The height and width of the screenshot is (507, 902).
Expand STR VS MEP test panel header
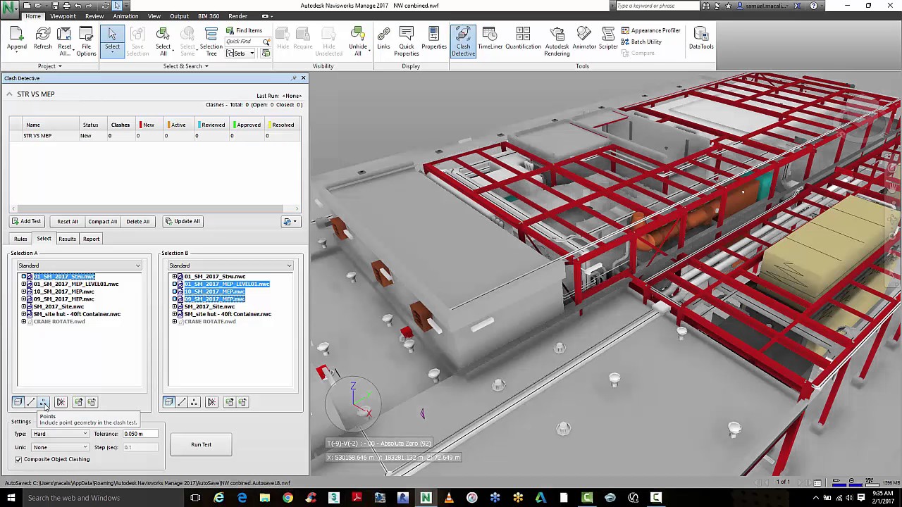pyautogui.click(x=9, y=94)
